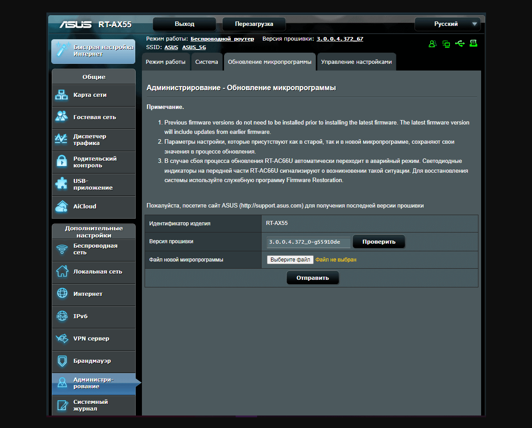Click the LAN house icon
The height and width of the screenshot is (428, 532).
[62, 271]
